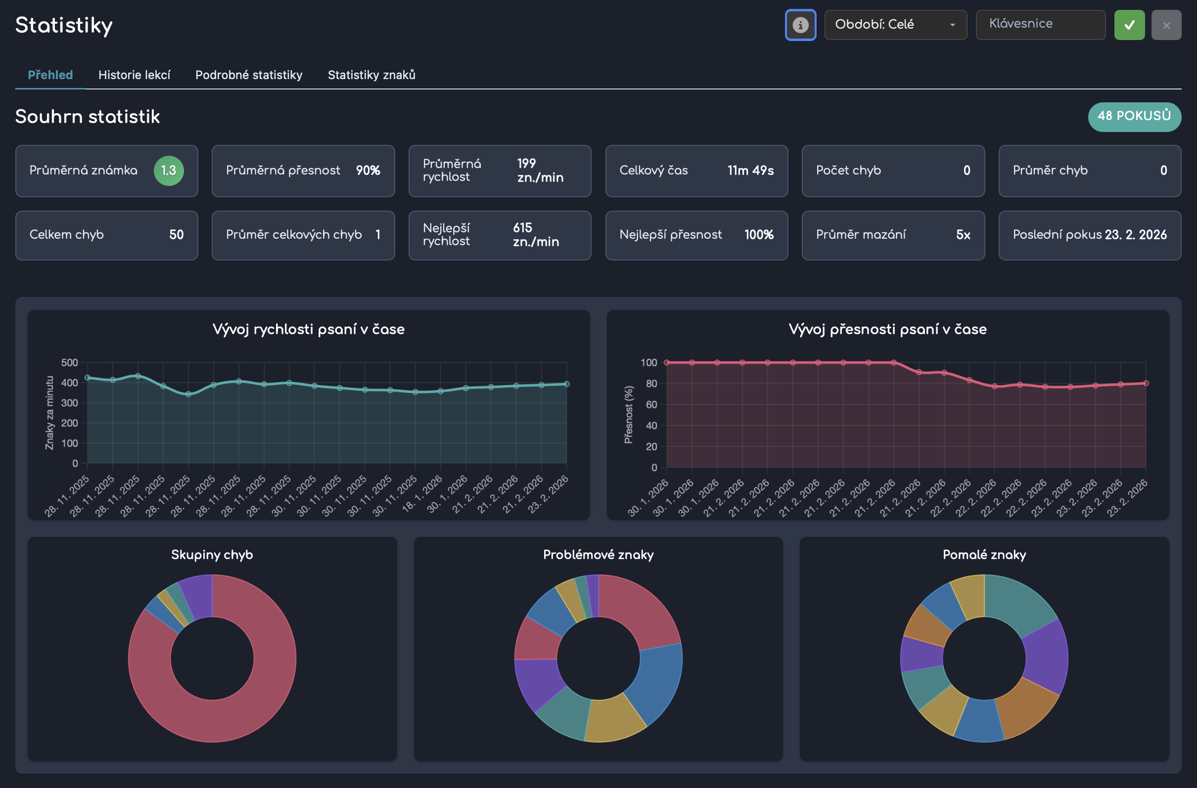Open the Historie lekcí tab
This screenshot has width=1197, height=788.
pyautogui.click(x=134, y=75)
